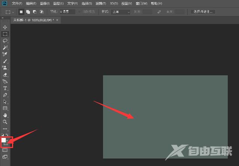Select the Lasso tool
This screenshot has width=239, height=166.
5,41
